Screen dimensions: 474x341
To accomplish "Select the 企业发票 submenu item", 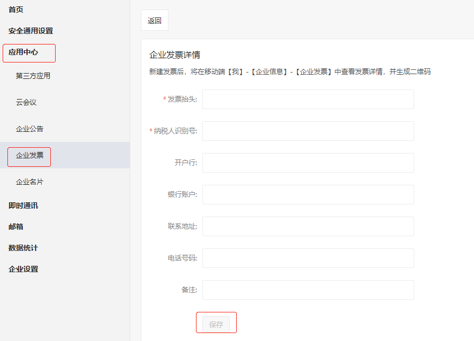I will pos(30,155).
